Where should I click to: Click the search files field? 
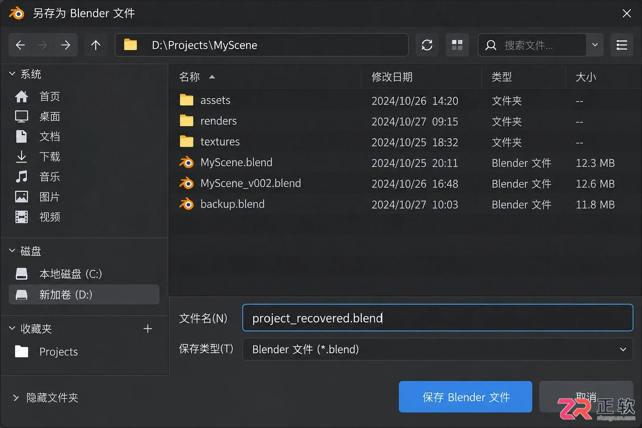[x=532, y=45]
